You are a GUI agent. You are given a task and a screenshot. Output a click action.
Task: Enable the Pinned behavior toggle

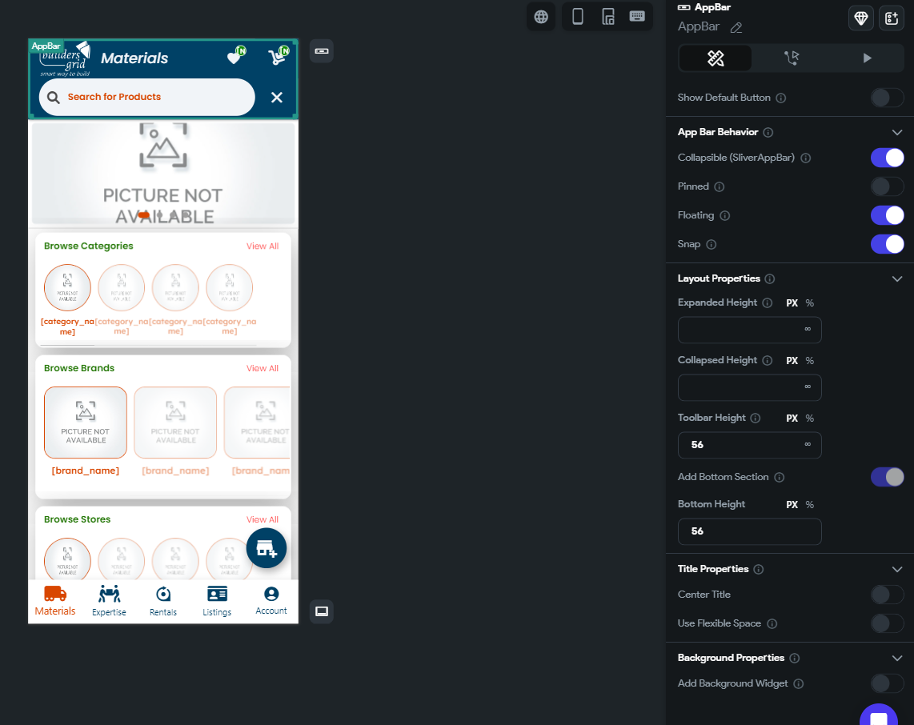click(887, 186)
